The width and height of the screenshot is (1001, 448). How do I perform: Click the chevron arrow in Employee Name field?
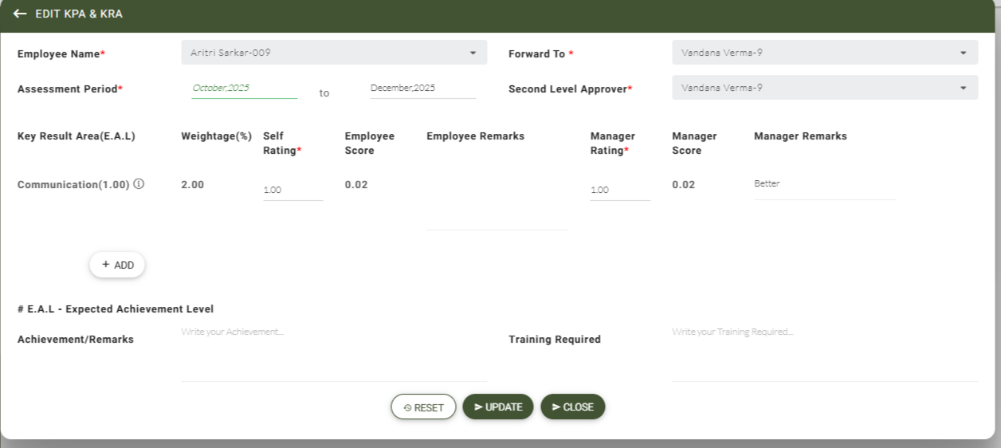pos(472,53)
